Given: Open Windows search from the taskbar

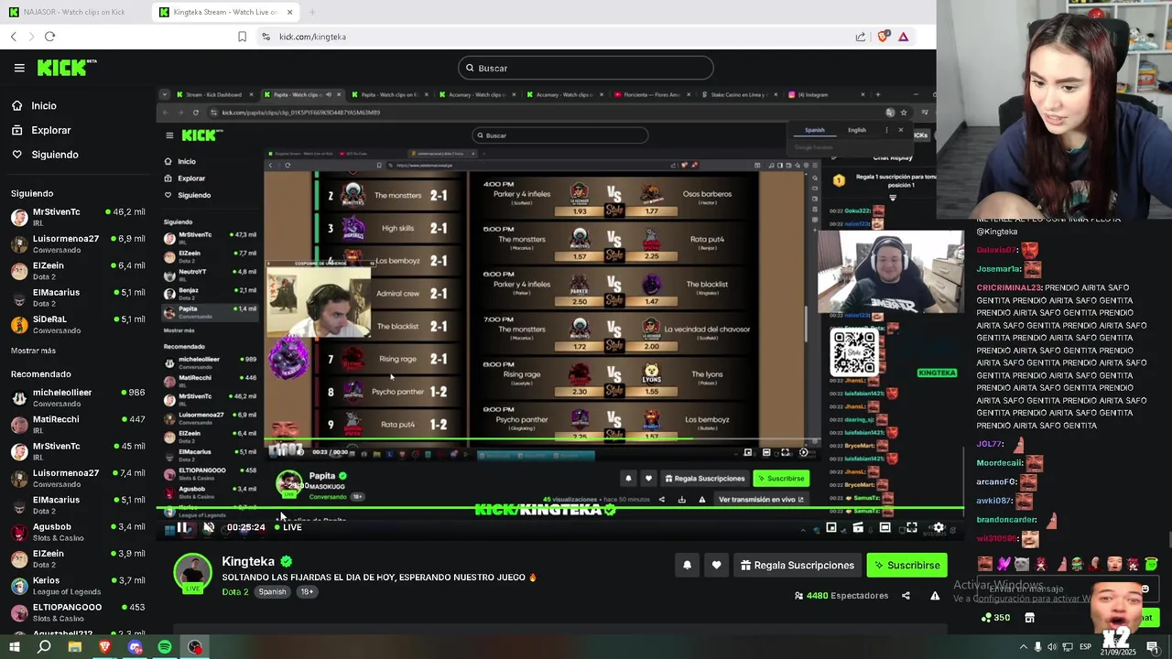Looking at the screenshot, I should pyautogui.click(x=44, y=647).
